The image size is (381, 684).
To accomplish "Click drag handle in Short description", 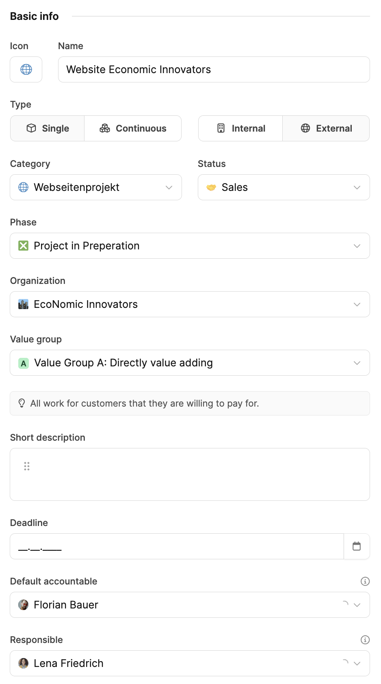I will coord(27,466).
